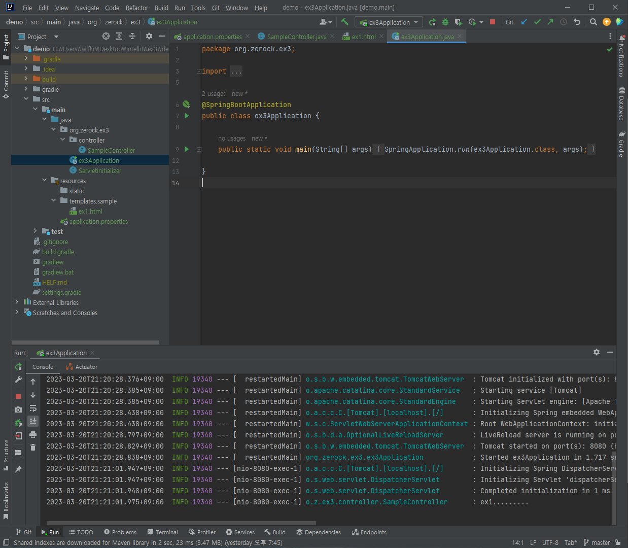Toggle soft-wrap in the console

click(33, 408)
